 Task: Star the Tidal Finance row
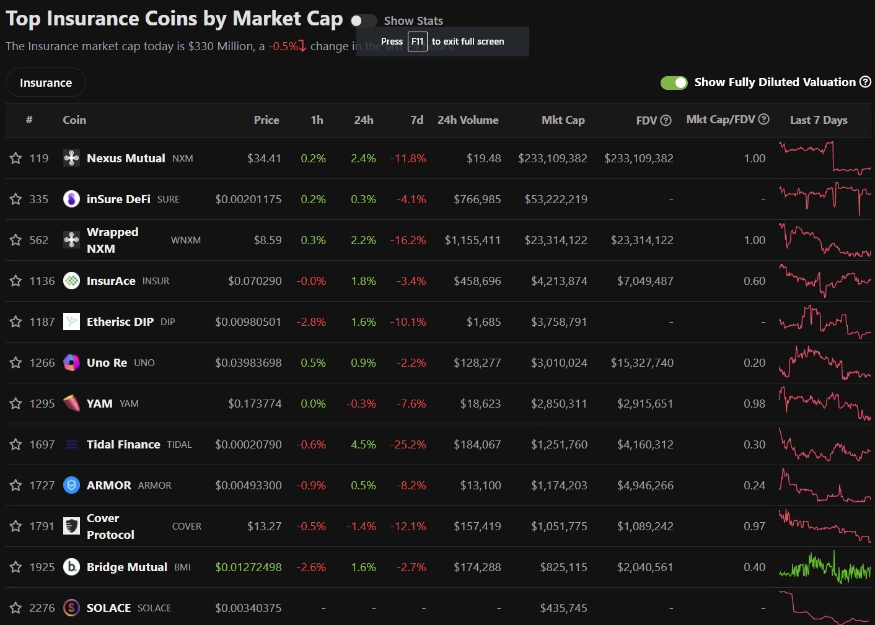pyautogui.click(x=16, y=445)
